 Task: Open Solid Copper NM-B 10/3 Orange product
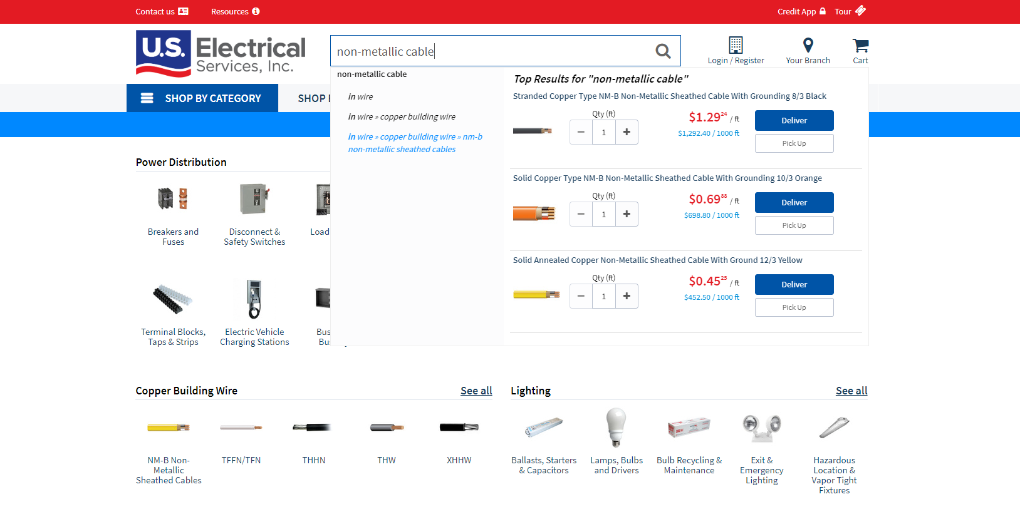pos(667,178)
